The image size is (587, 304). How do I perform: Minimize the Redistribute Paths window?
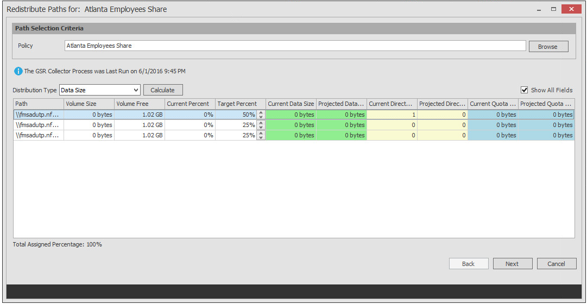[x=539, y=10]
